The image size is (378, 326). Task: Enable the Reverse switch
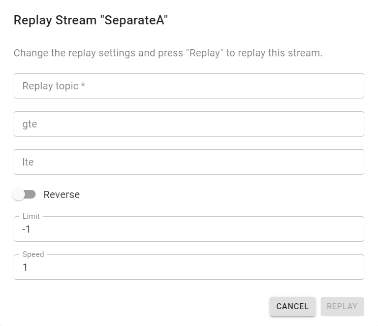pyautogui.click(x=24, y=194)
